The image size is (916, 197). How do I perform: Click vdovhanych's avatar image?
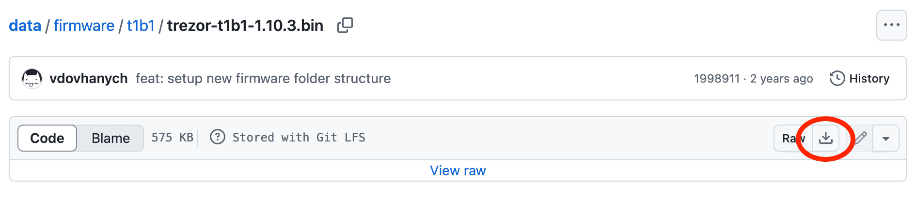pyautogui.click(x=32, y=78)
